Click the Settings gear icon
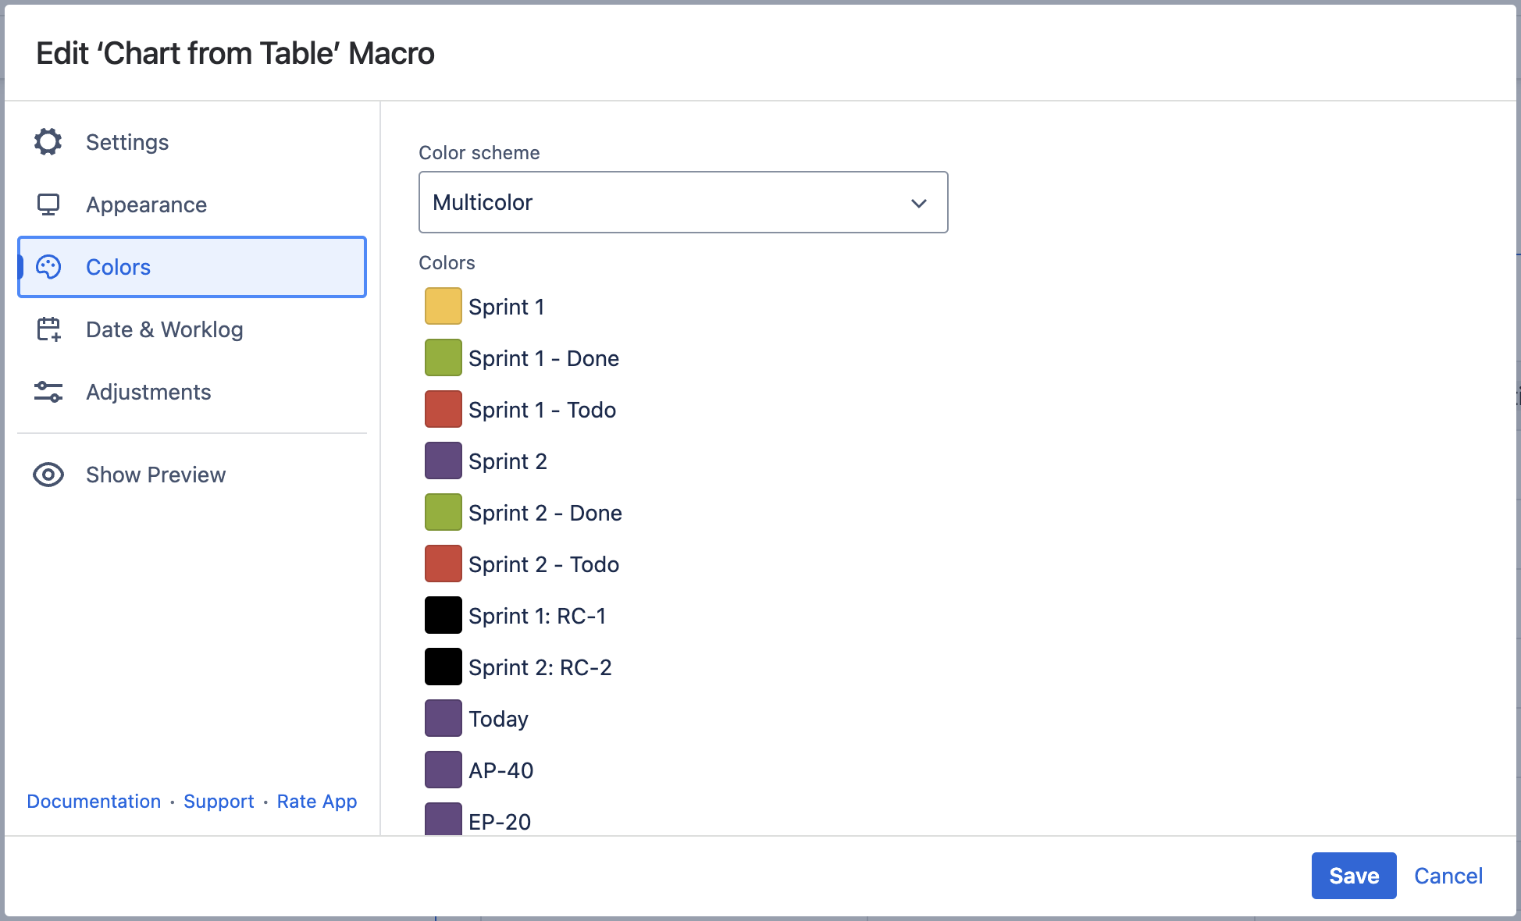 (48, 142)
